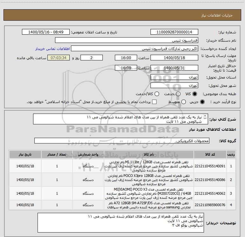Click the price validity date 1400/05/31 field
The image size is (245, 237).
[x=174, y=68]
